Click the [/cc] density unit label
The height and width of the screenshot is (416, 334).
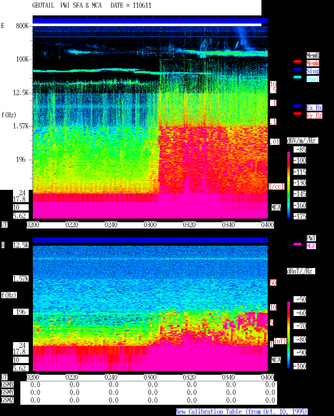(x=276, y=186)
